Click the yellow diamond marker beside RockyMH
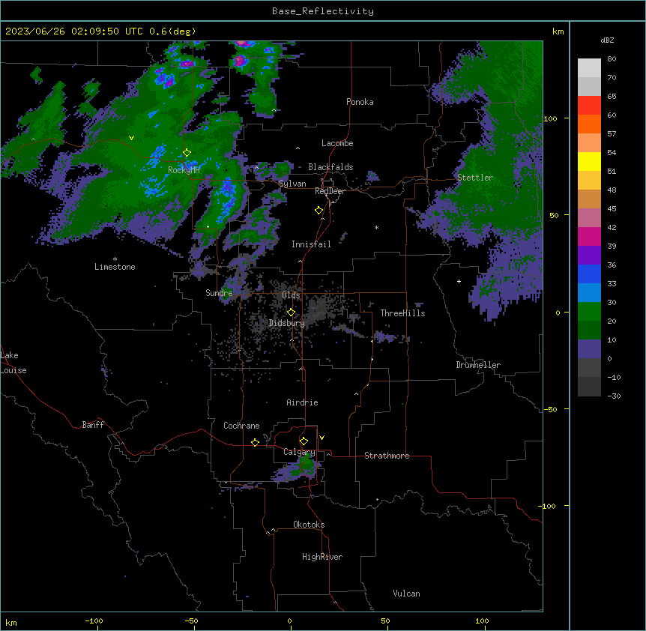Image resolution: width=646 pixels, height=631 pixels. [187, 153]
